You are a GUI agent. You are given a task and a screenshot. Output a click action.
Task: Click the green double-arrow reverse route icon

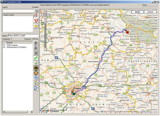point(36,58)
